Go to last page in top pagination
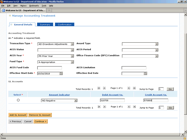The image size is (187, 140). click(134, 88)
